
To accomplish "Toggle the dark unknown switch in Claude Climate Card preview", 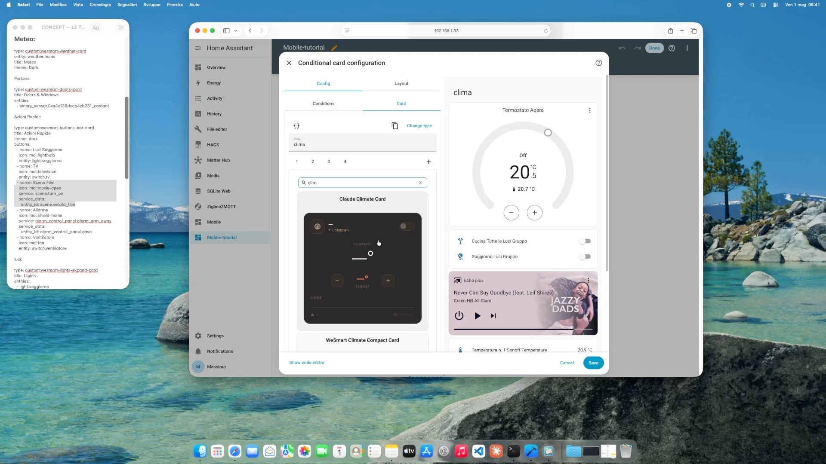I will [406, 226].
